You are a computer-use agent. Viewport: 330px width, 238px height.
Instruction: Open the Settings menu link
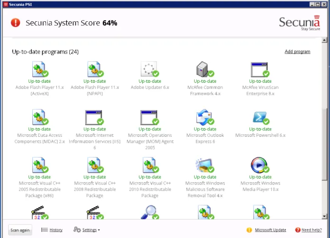[x=90, y=230]
